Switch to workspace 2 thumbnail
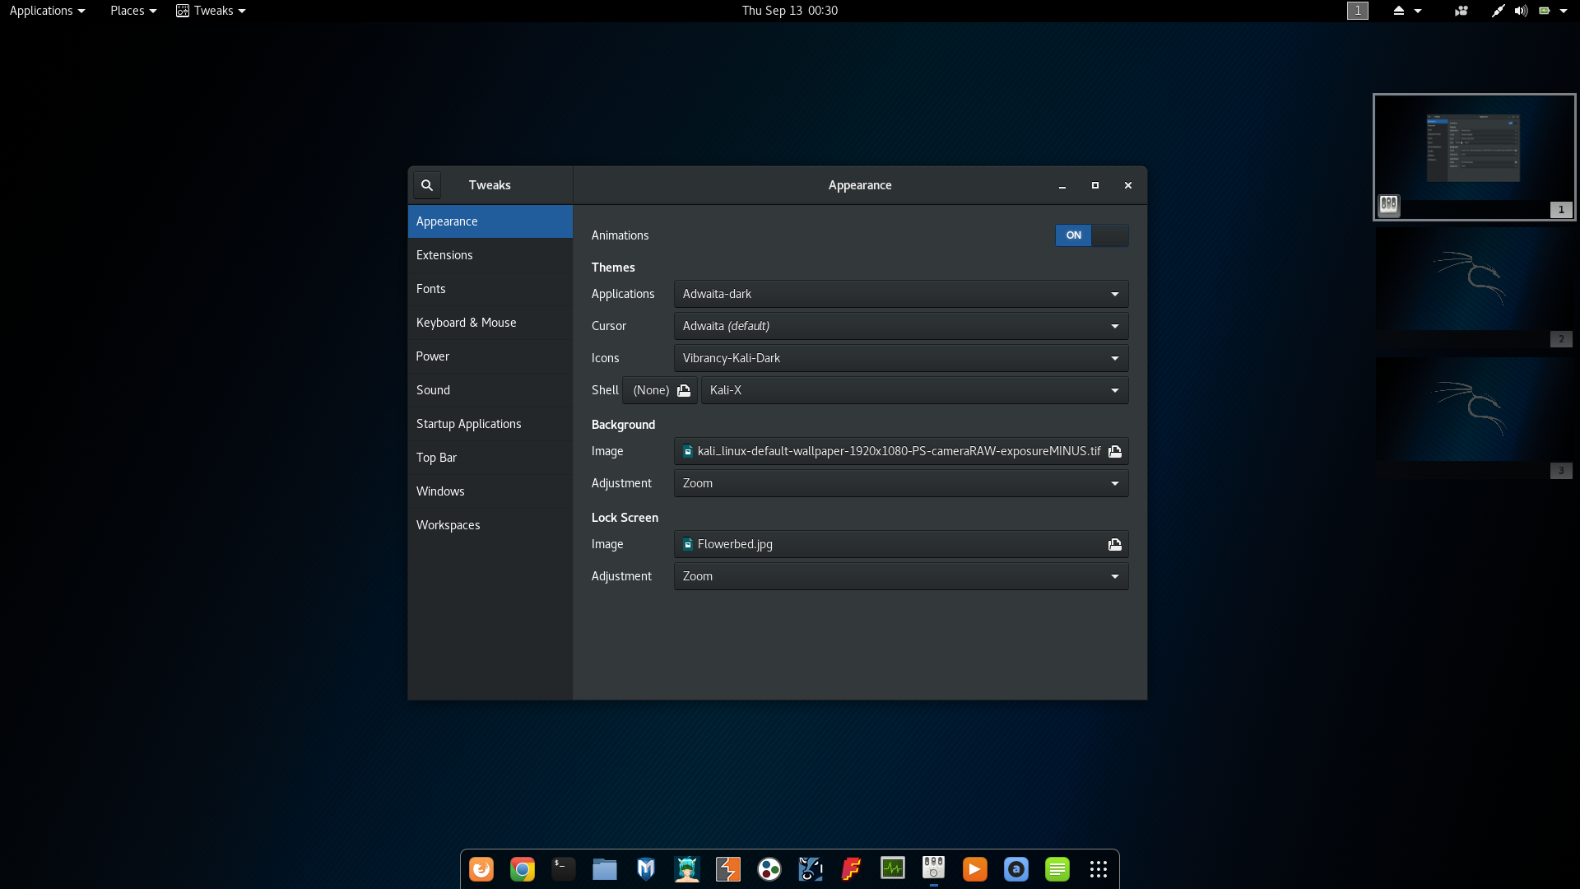The height and width of the screenshot is (889, 1580). click(x=1475, y=287)
